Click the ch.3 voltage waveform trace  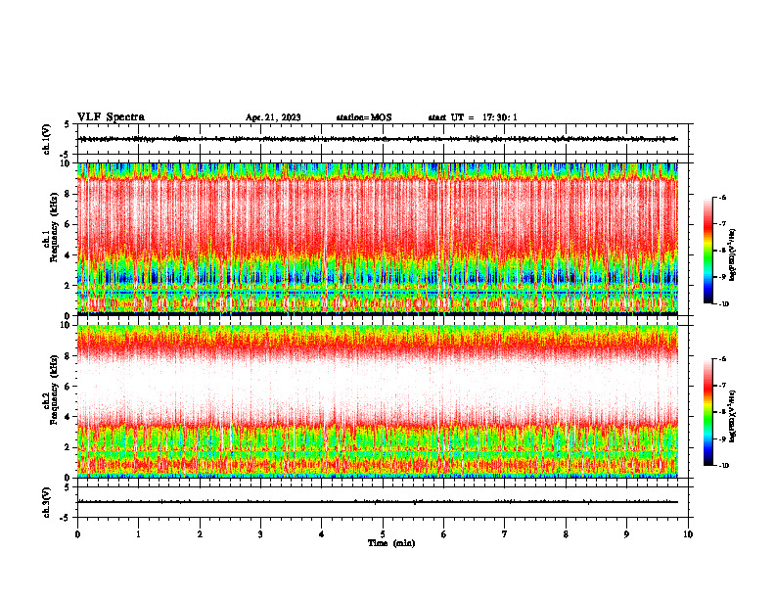[x=379, y=502]
